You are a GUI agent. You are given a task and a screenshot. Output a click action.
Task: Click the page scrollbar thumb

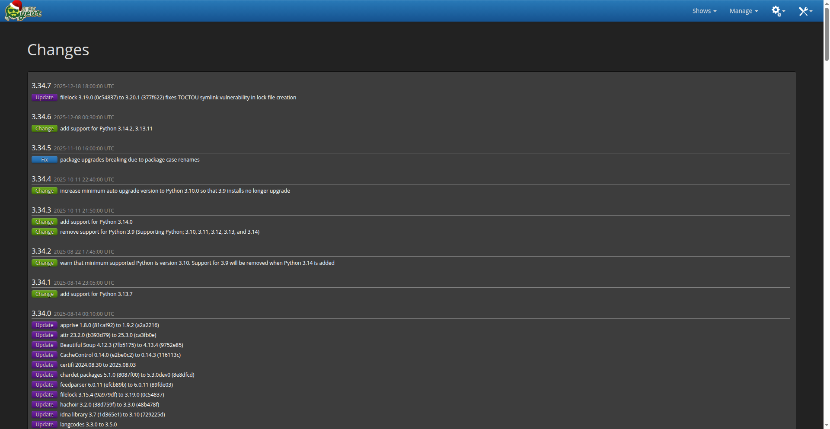pyautogui.click(x=826, y=35)
